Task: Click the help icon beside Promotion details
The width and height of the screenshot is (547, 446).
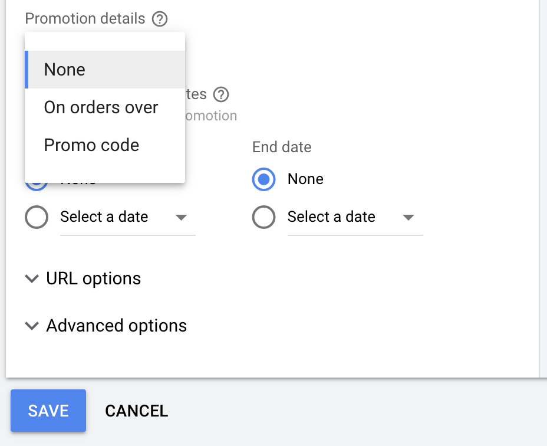Action: click(x=159, y=19)
